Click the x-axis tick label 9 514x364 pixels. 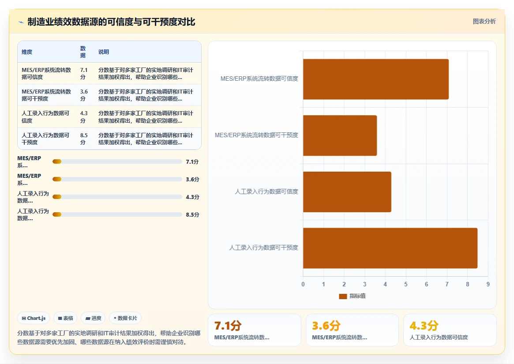488,284
